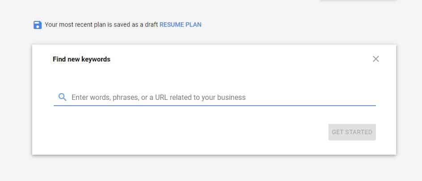Click the word keywords in the card title
This screenshot has height=181, width=422.
(x=96, y=59)
